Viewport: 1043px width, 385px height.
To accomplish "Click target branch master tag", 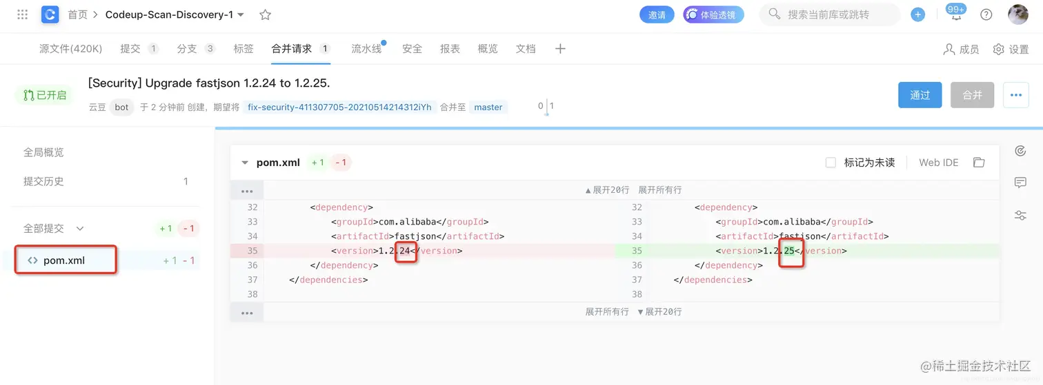I will point(488,107).
